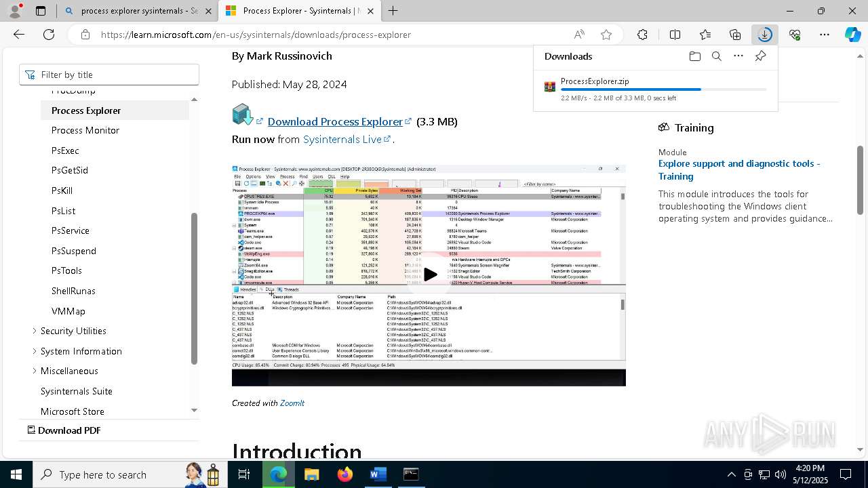The height and width of the screenshot is (488, 868).
Task: Open PsService in the sidebar
Action: 71,230
